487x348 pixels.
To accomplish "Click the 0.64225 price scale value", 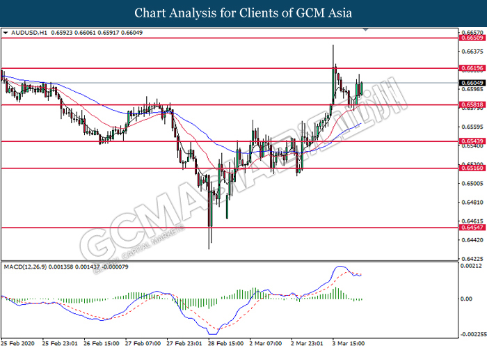I will pyautogui.click(x=472, y=259).
